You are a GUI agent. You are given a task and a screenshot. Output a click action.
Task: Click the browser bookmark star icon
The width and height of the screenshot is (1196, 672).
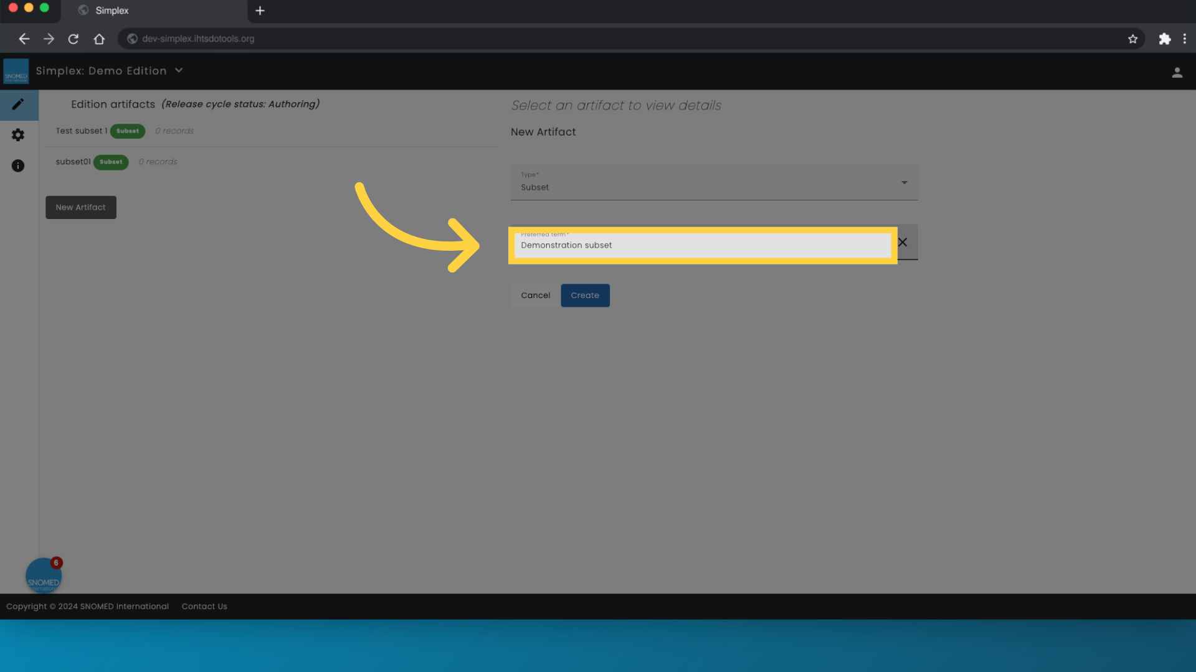(1132, 39)
